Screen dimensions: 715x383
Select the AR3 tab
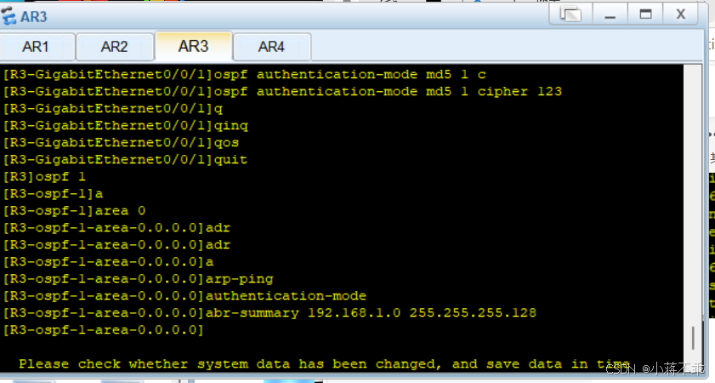[193, 46]
